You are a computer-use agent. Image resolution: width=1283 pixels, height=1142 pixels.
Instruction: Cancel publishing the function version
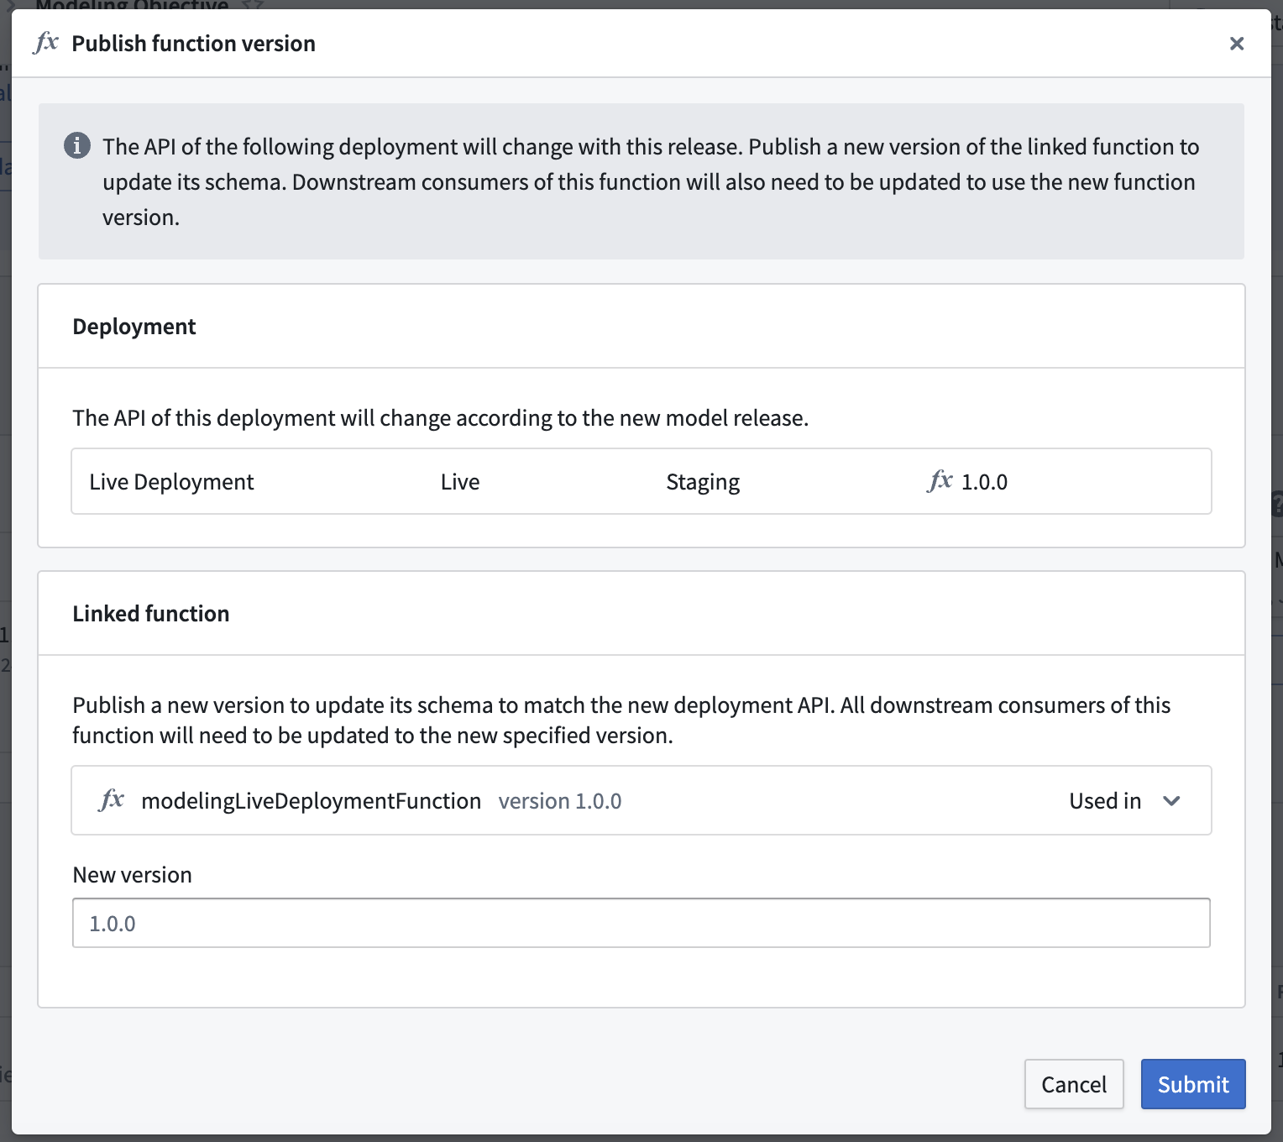1074,1084
